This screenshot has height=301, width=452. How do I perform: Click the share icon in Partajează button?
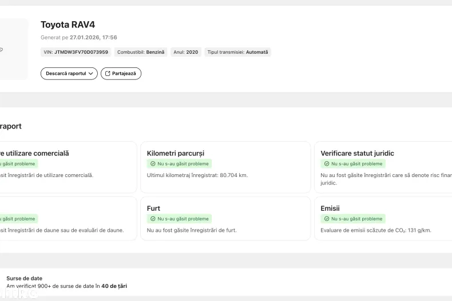tap(108, 74)
